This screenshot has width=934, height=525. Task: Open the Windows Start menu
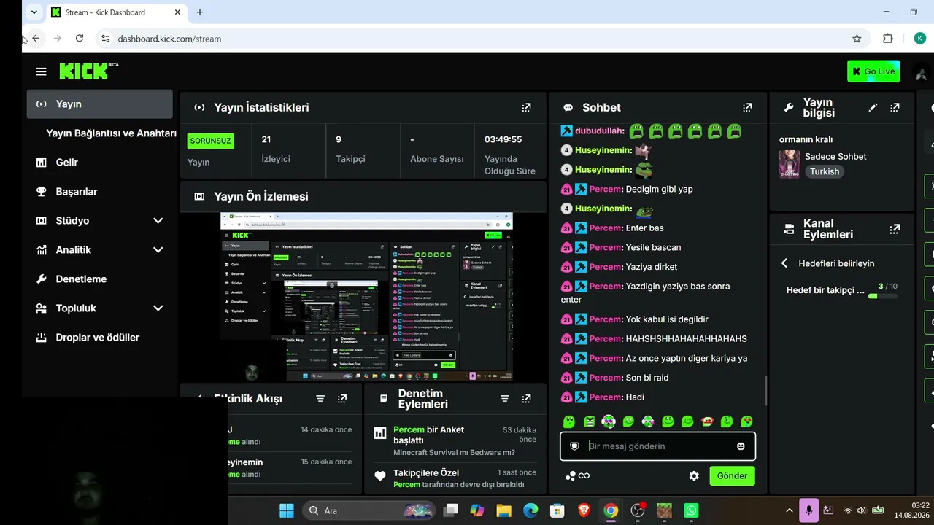point(287,510)
